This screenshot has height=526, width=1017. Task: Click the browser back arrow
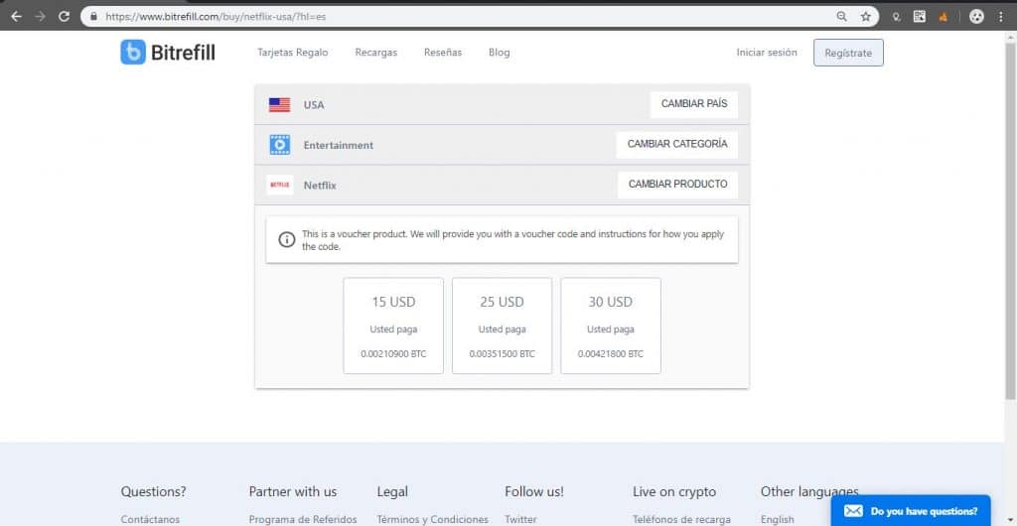(x=16, y=17)
